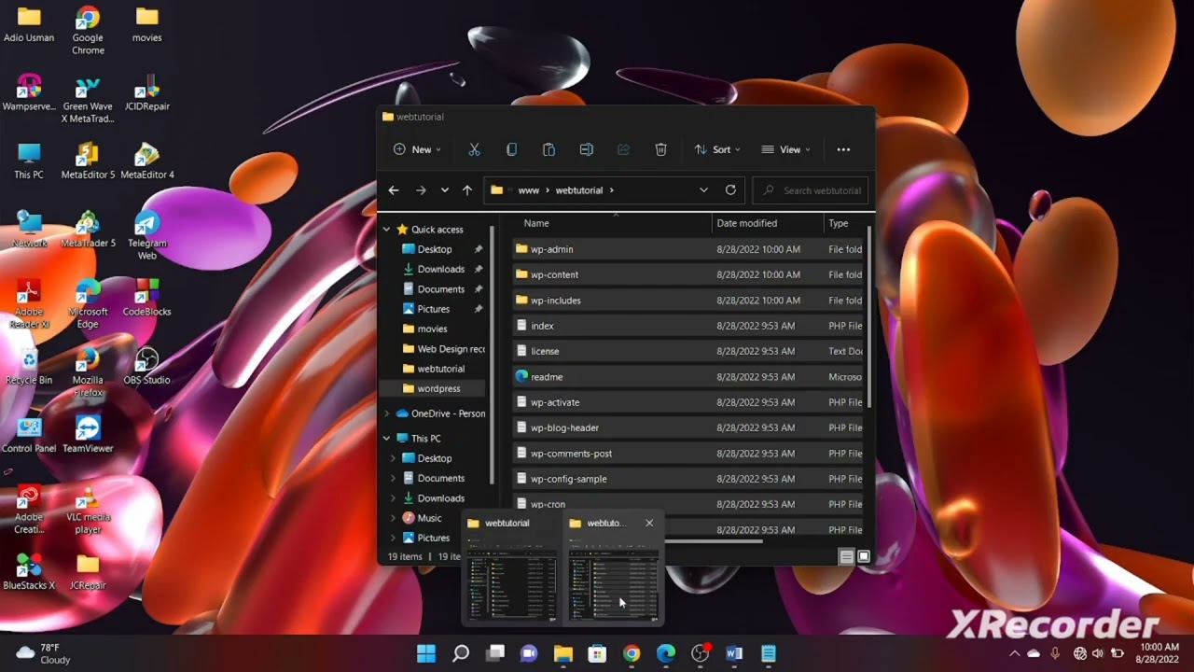Select the index PHP file
This screenshot has width=1194, height=672.
click(688, 326)
